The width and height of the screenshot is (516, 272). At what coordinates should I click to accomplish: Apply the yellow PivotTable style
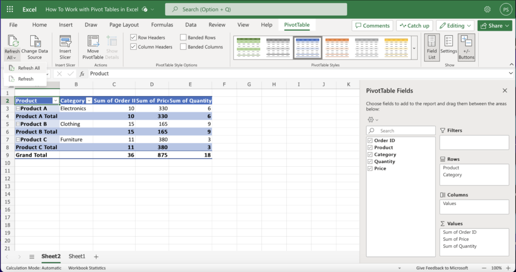(x=396, y=48)
